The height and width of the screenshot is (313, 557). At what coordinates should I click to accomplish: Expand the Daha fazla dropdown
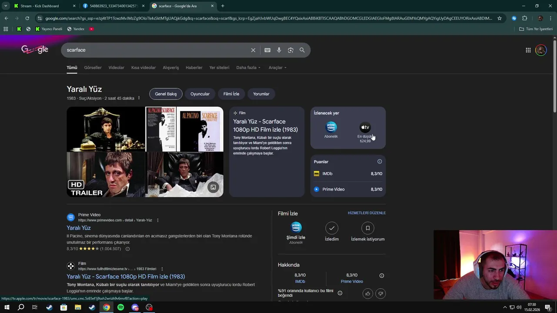click(x=248, y=68)
